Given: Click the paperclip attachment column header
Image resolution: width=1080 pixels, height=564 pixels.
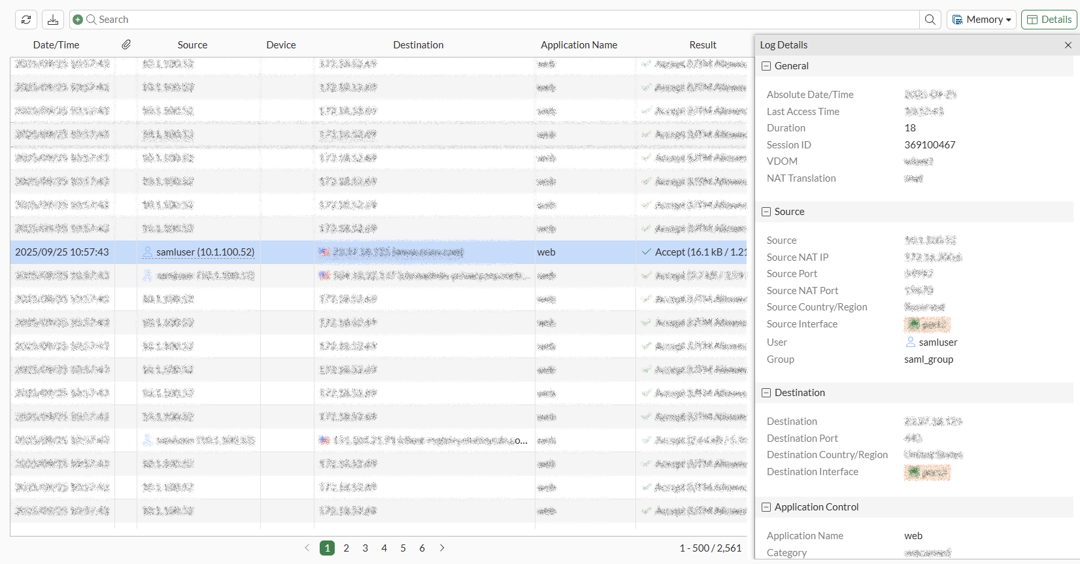Looking at the screenshot, I should pos(126,44).
